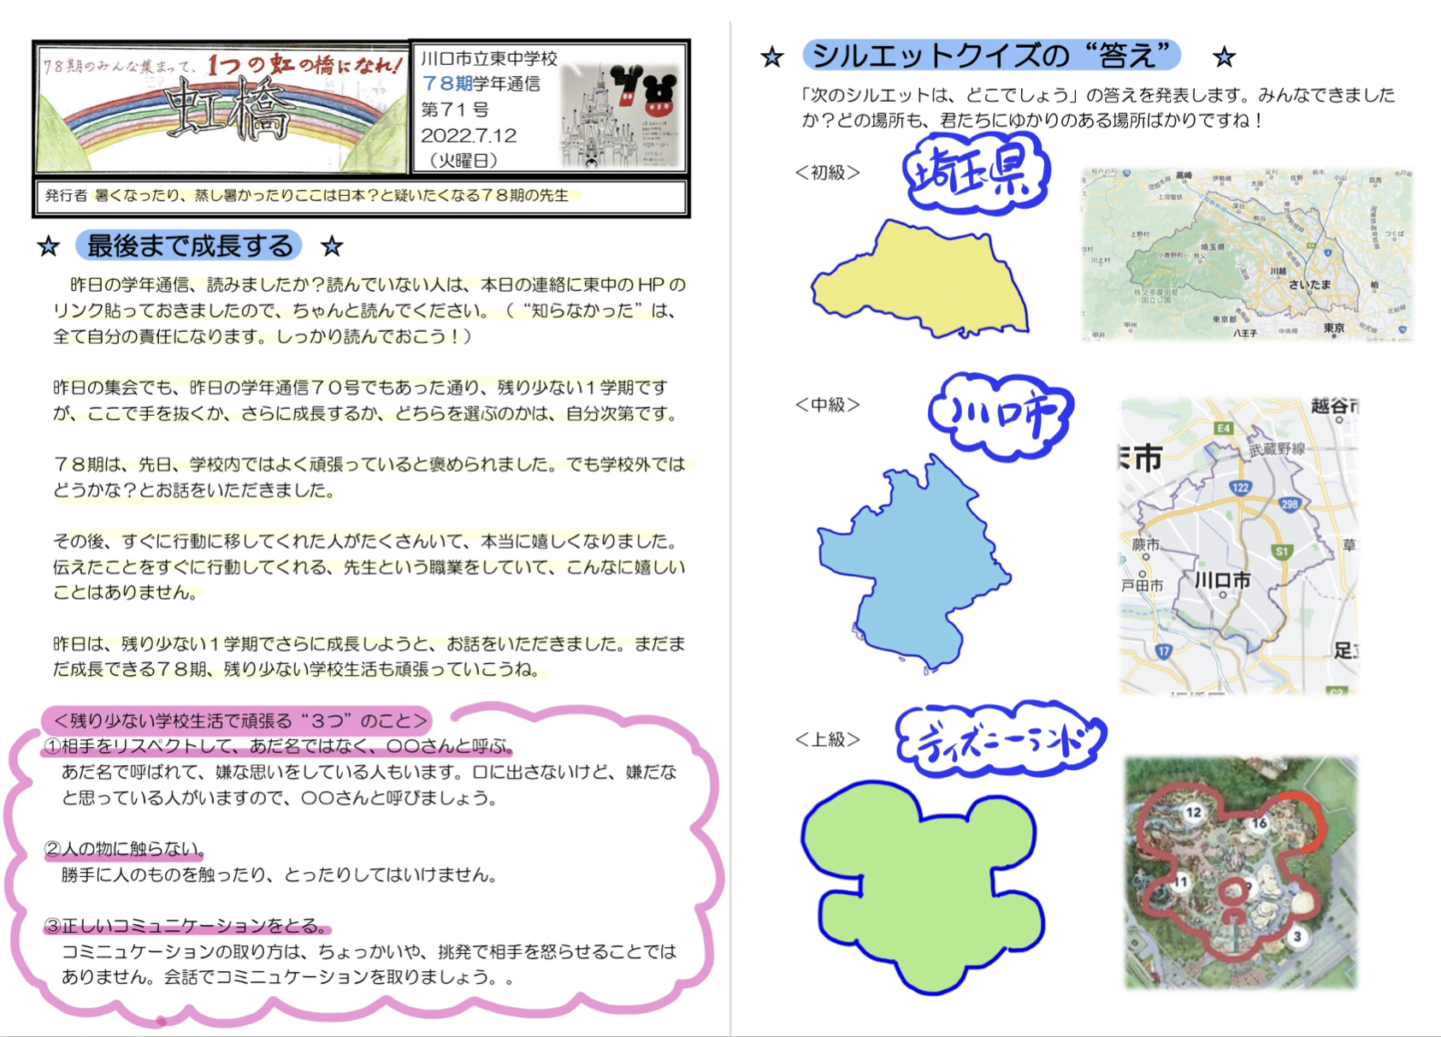Click the Saitama prefecture map image
The width and height of the screenshot is (1441, 1037).
tap(1247, 254)
